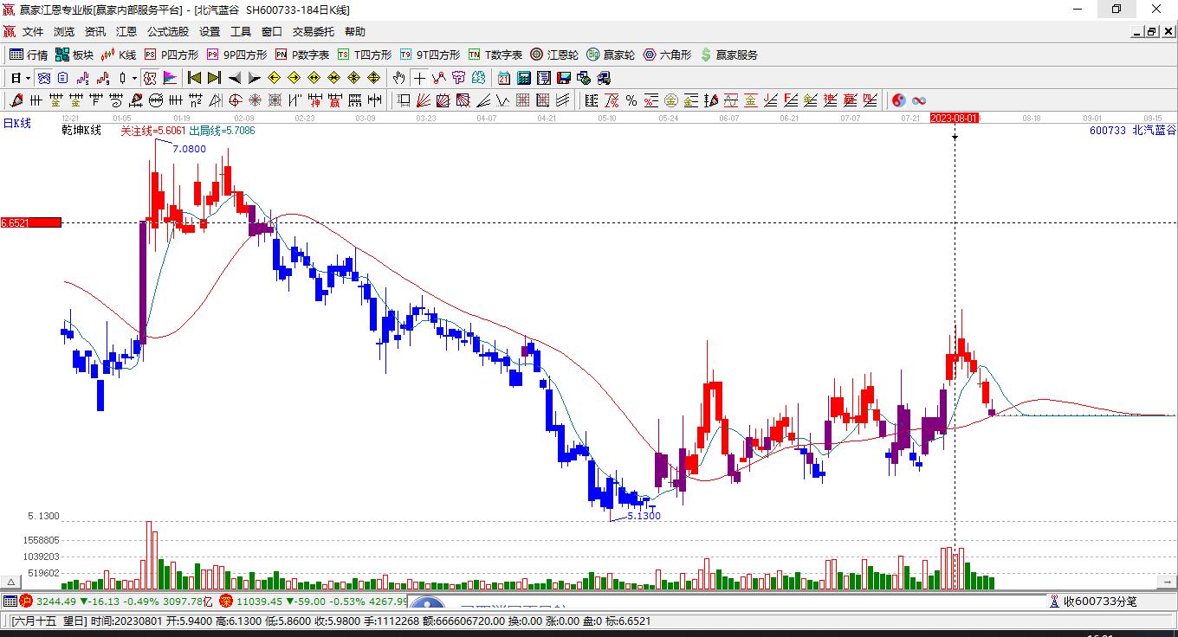Jump to the first bar arrow
The width and height of the screenshot is (1178, 637).
pyautogui.click(x=195, y=77)
